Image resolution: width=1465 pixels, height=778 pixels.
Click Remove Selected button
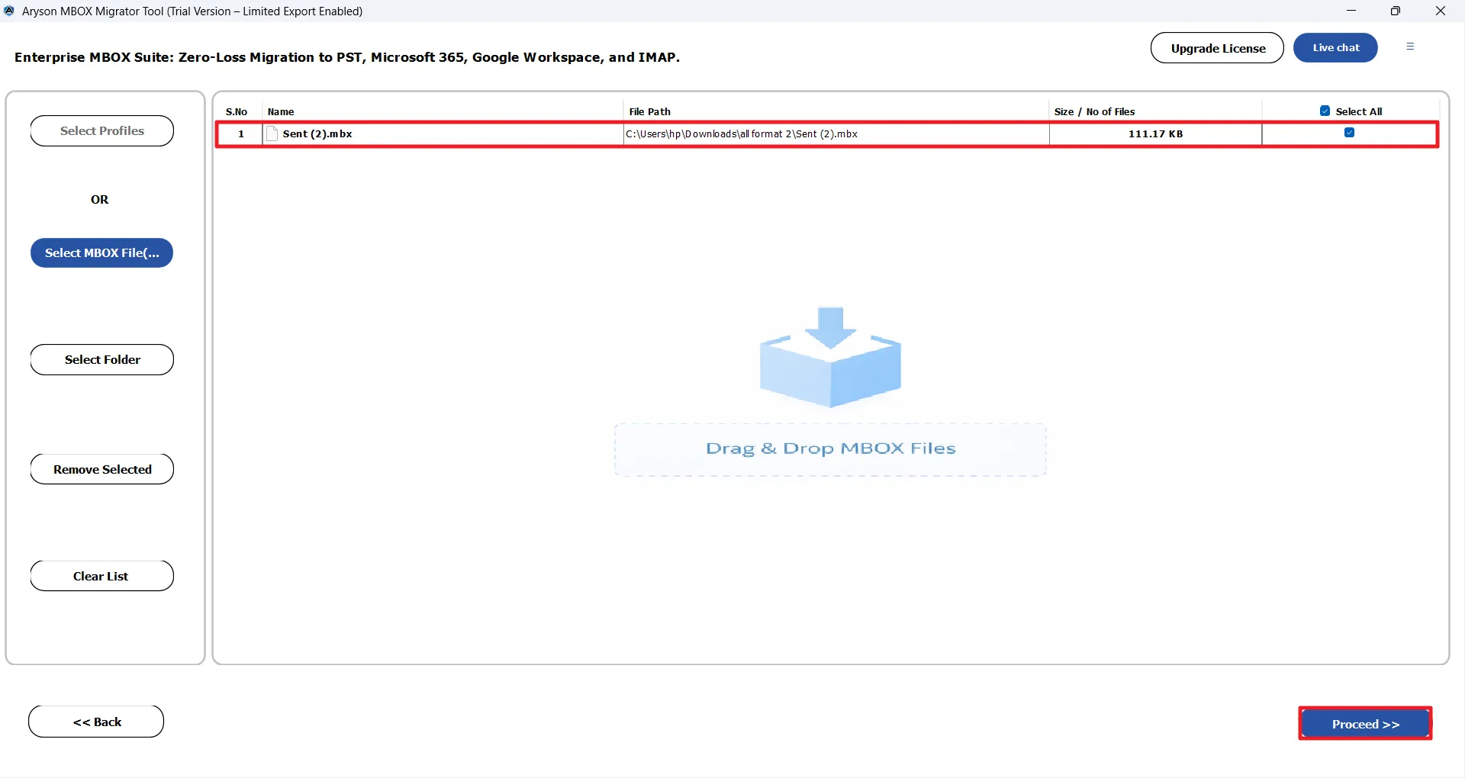pos(102,469)
